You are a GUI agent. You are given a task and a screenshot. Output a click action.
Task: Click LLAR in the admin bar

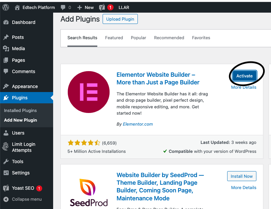coord(124,7)
